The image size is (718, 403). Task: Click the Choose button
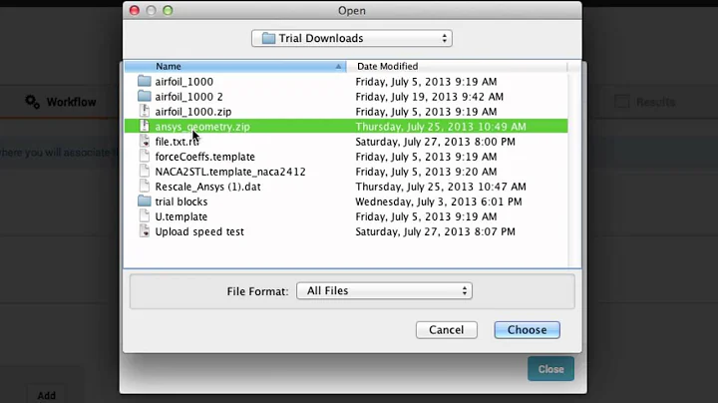click(x=527, y=330)
